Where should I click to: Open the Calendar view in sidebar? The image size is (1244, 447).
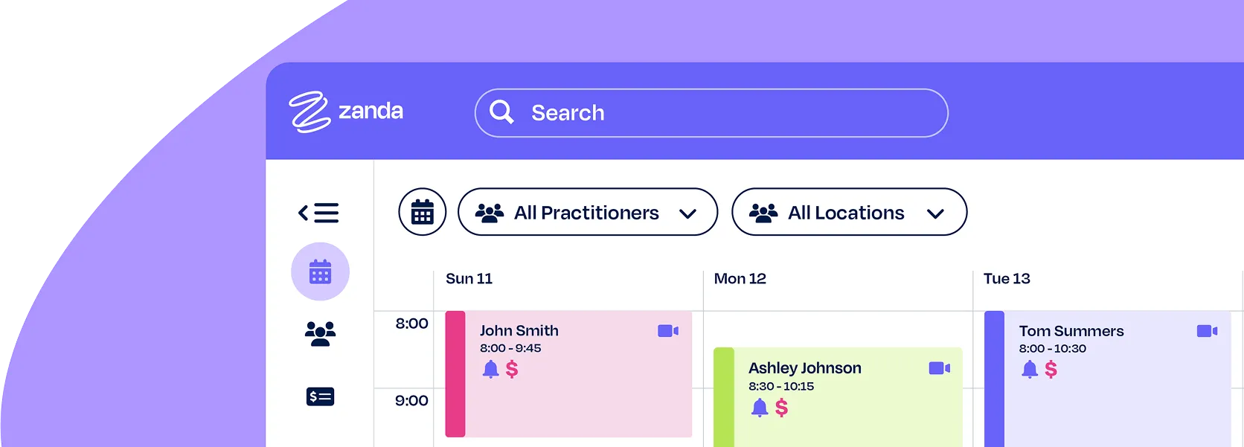pyautogui.click(x=320, y=272)
